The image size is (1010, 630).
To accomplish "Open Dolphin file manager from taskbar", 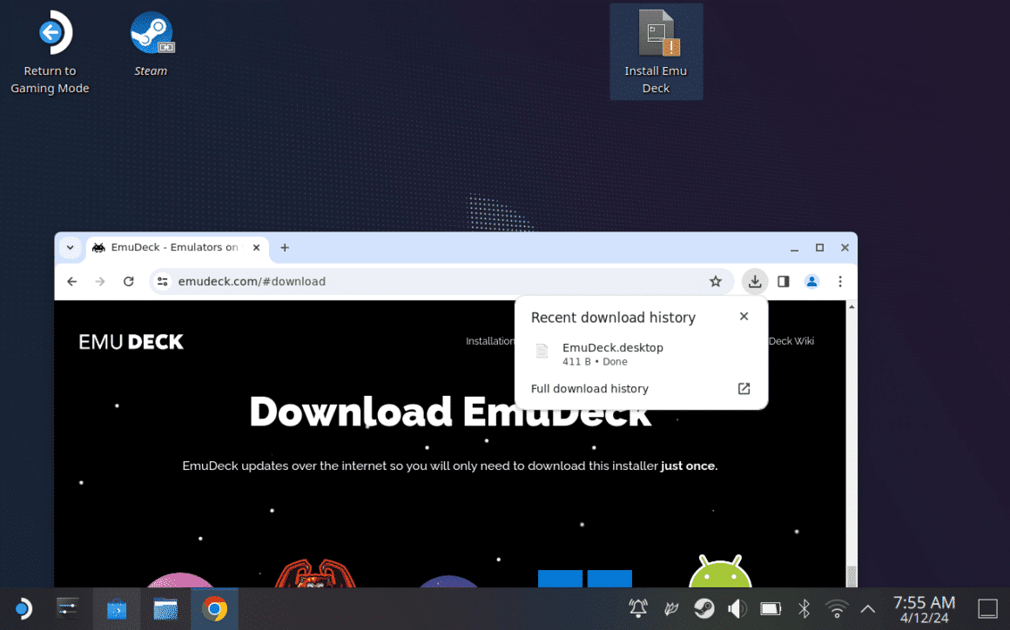I will click(x=165, y=609).
